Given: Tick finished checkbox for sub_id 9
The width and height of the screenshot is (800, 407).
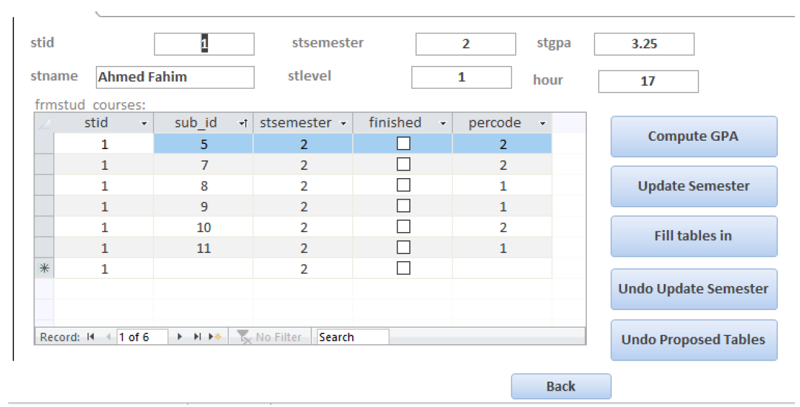Looking at the screenshot, I should tap(403, 206).
